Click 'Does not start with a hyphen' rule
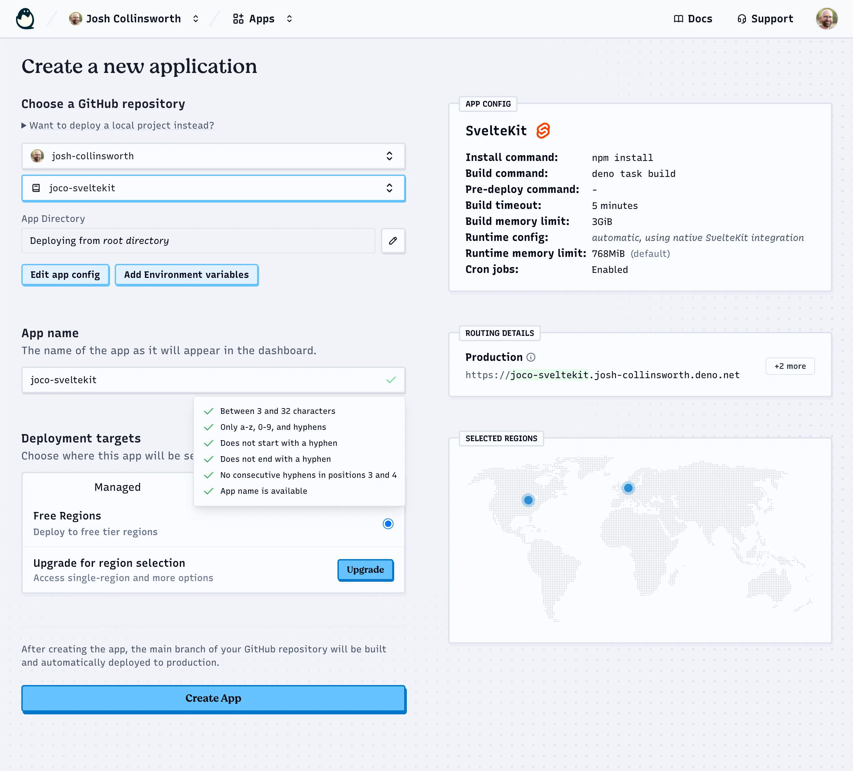This screenshot has height=771, width=853. (x=278, y=443)
